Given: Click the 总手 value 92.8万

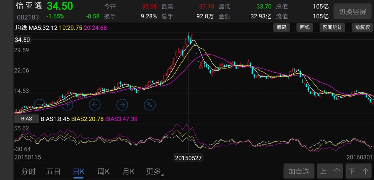Looking at the screenshot, I should point(205,17).
